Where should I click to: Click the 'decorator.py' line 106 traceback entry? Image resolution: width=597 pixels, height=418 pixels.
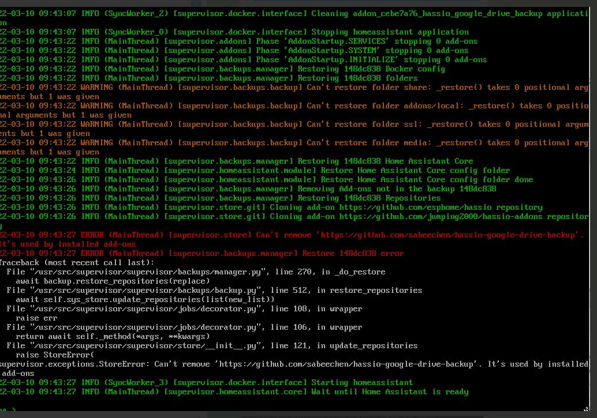184,327
